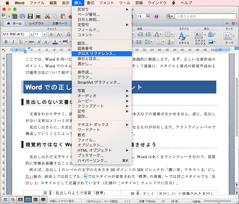The image size is (239, 204).
Task: Apply subscript formatting A₂
Action: 46,42
